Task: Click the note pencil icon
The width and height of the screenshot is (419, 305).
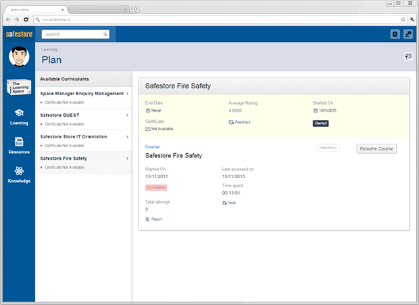Action: [x=224, y=203]
